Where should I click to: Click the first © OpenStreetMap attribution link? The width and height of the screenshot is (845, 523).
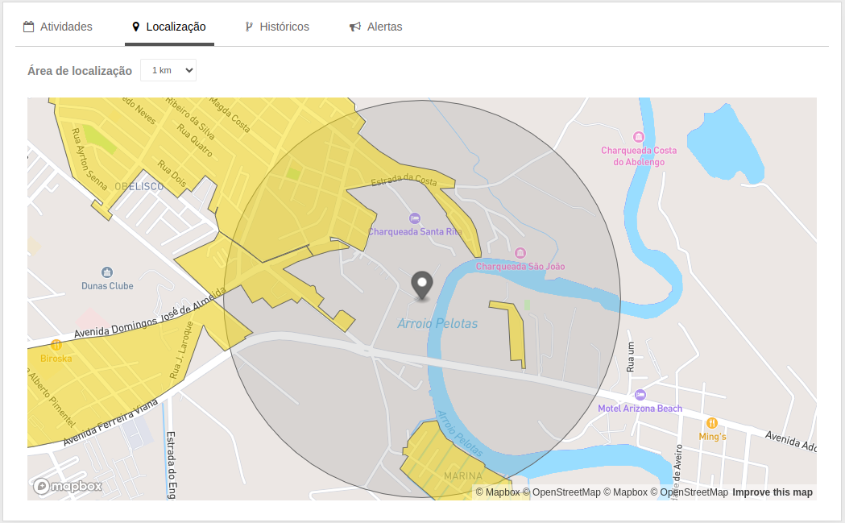561,492
